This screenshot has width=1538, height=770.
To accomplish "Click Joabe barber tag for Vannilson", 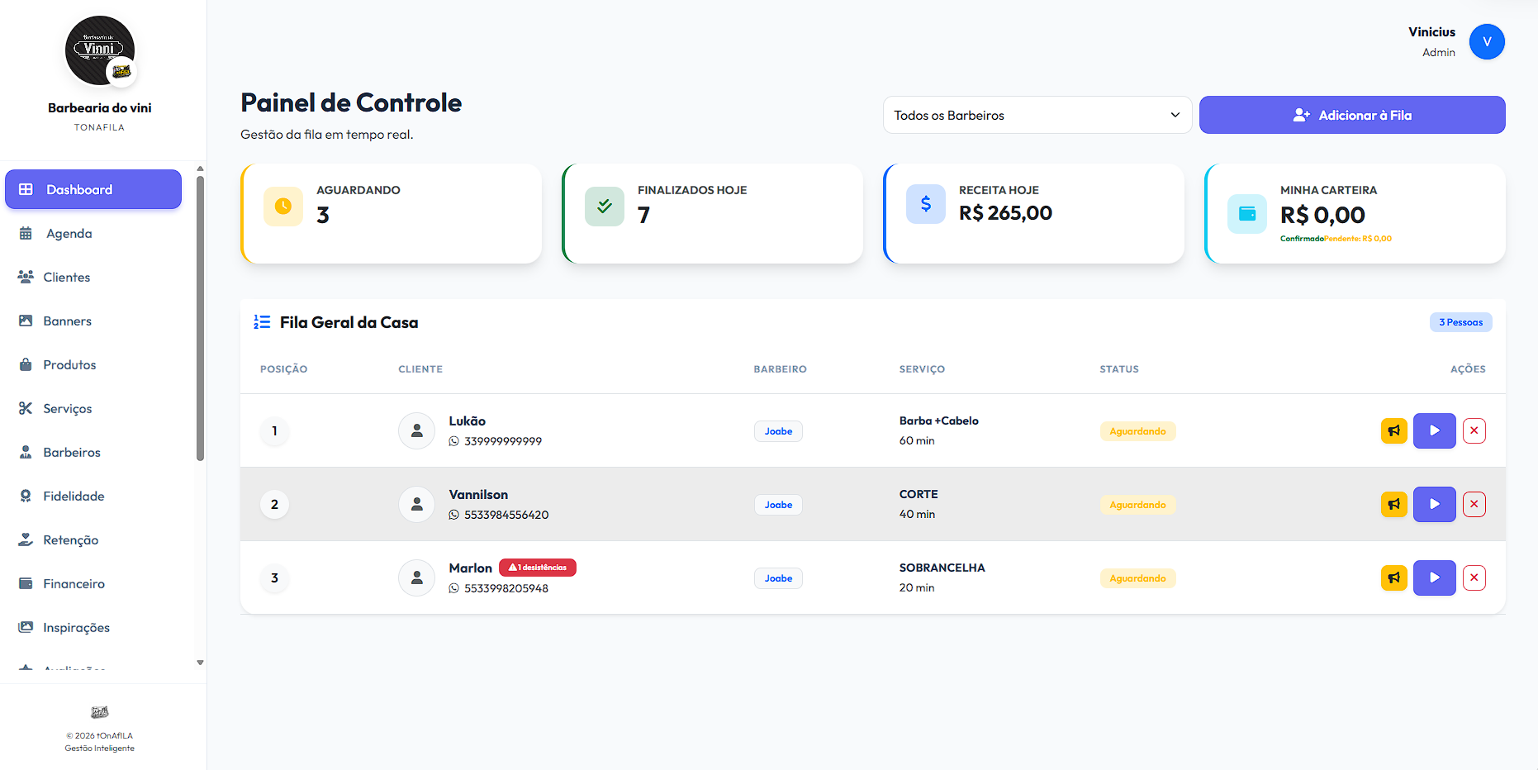I will click(778, 505).
